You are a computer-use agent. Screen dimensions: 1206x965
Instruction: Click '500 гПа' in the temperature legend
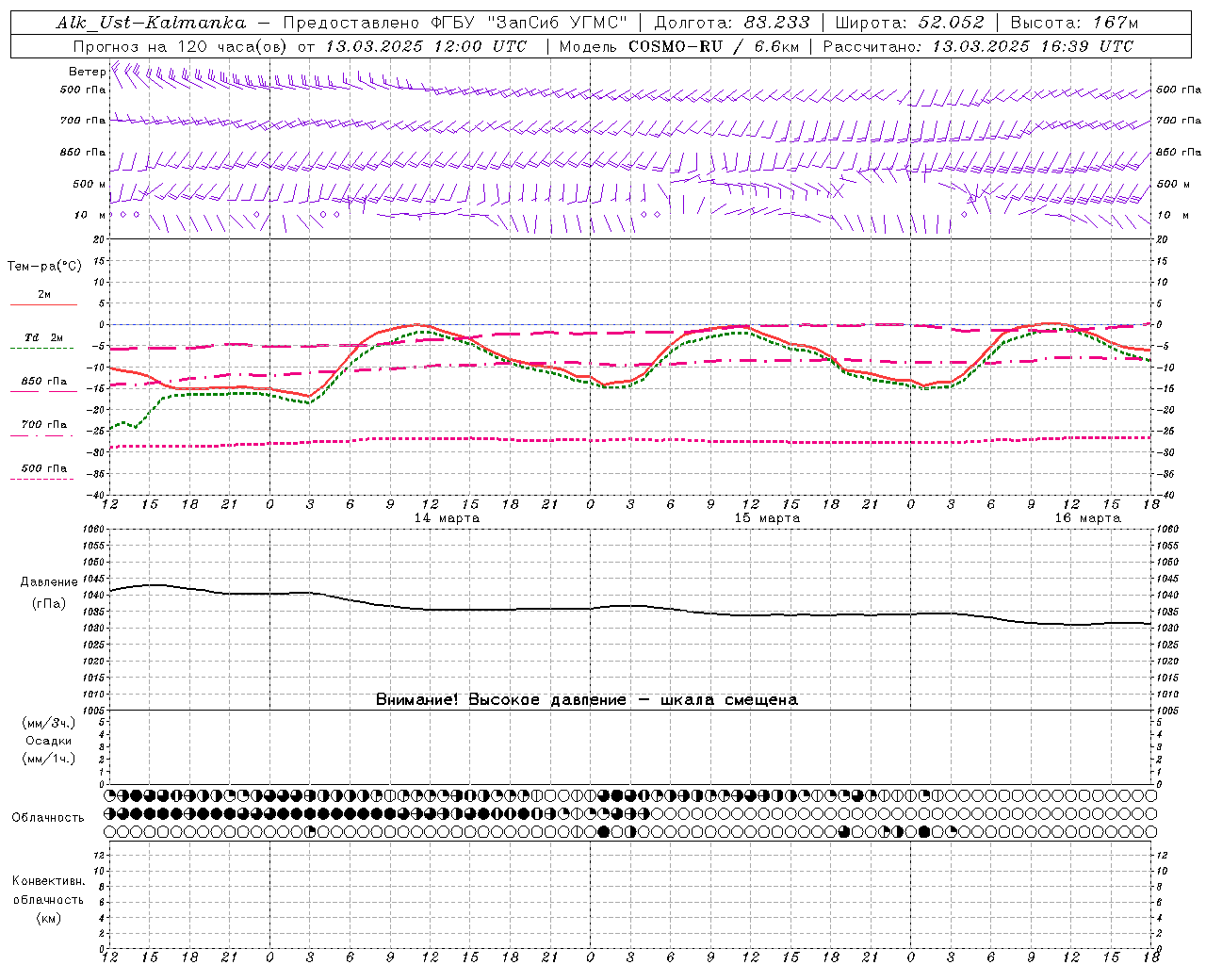coord(44,468)
